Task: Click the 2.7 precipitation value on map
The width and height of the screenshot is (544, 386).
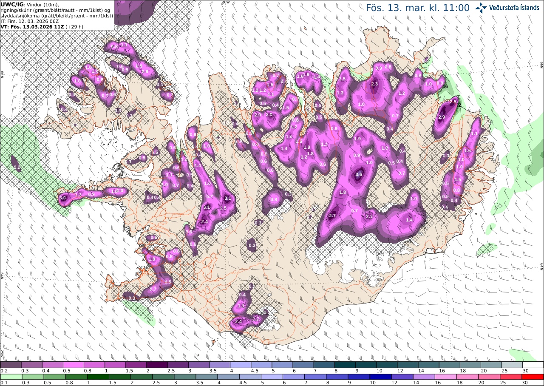Action: click(x=332, y=216)
